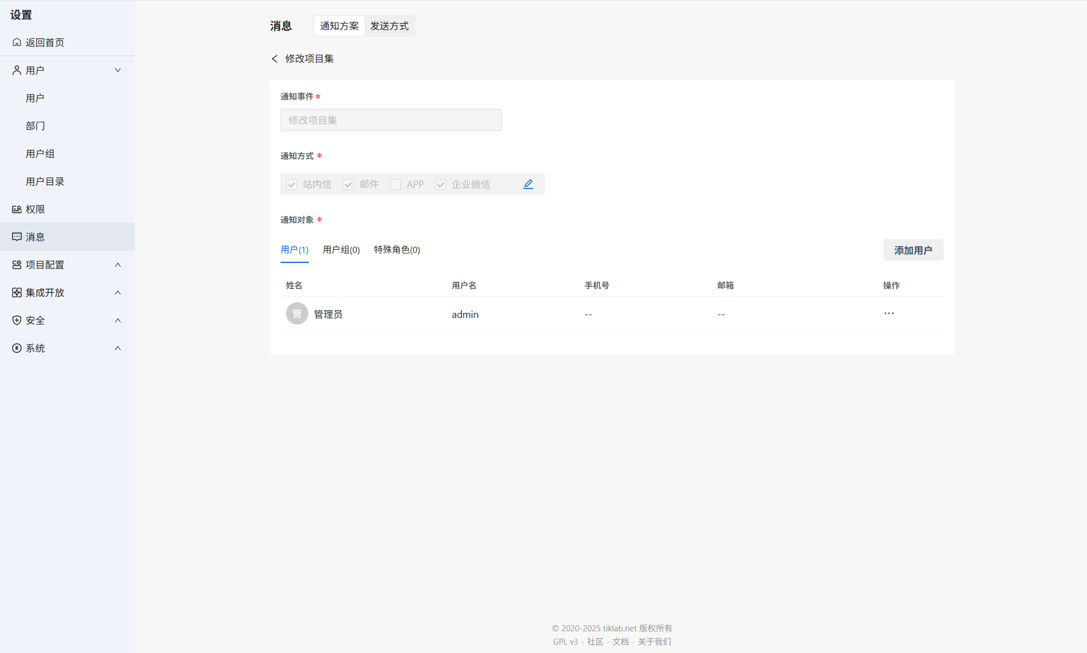Click the person icon beside 用户
The image size is (1087, 653).
(x=17, y=70)
